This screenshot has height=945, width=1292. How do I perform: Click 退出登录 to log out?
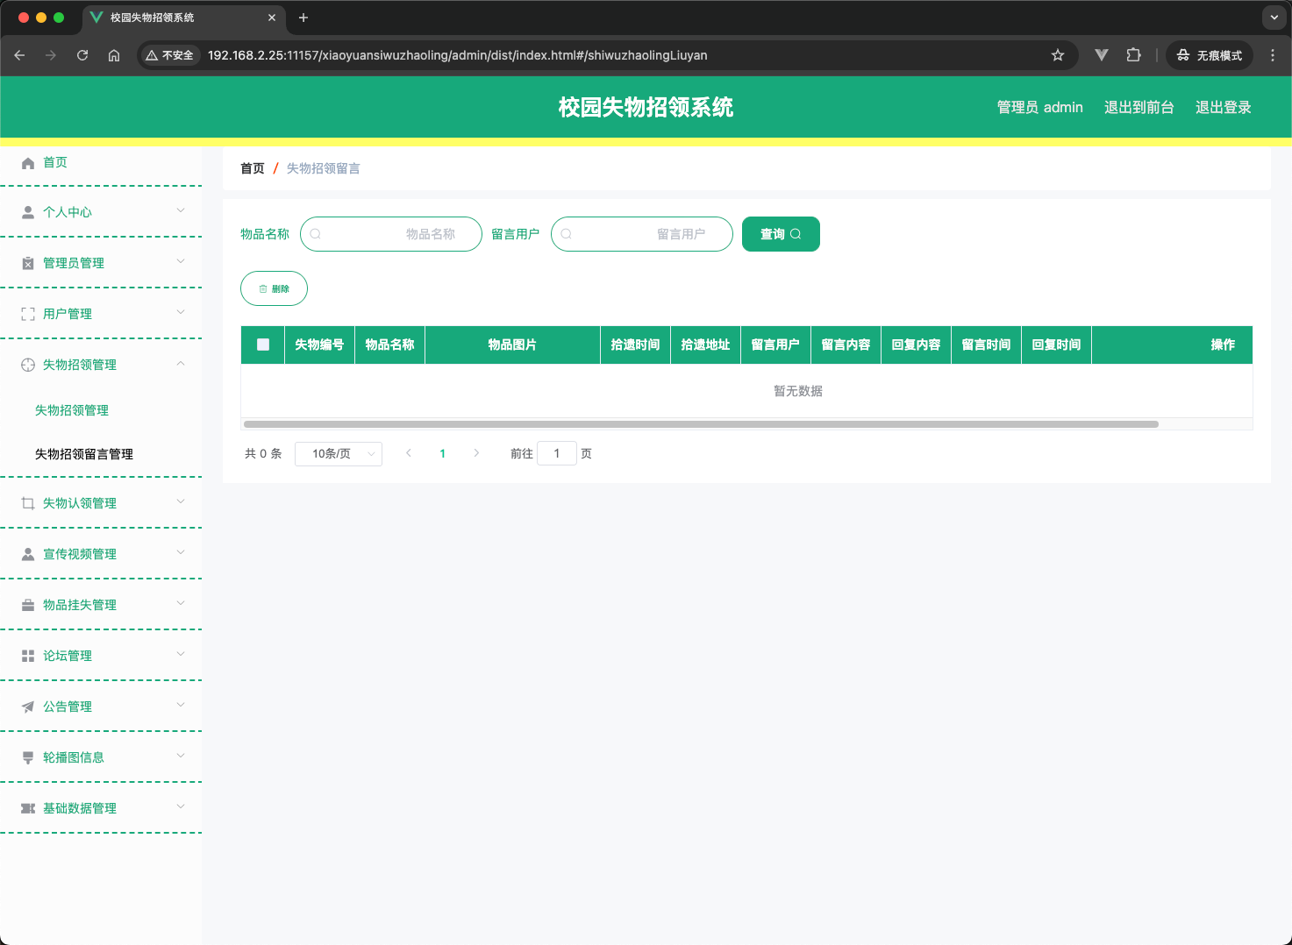click(1223, 107)
